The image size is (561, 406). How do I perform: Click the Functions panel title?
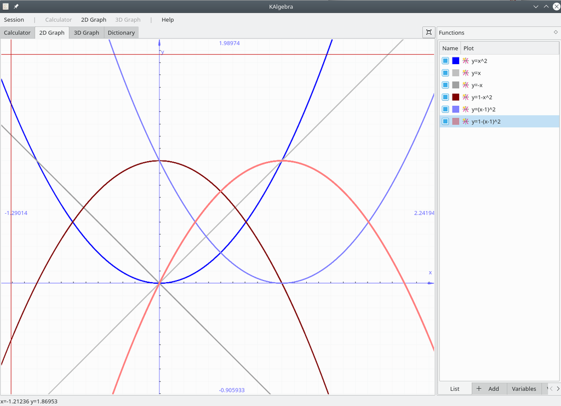[x=451, y=32]
